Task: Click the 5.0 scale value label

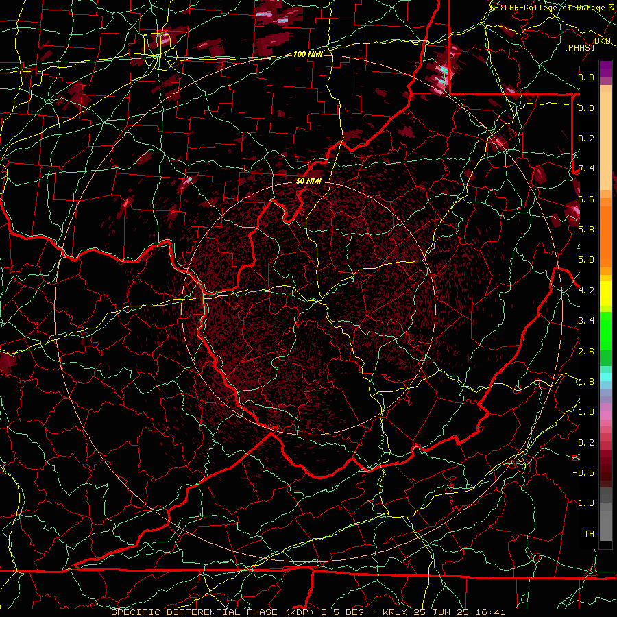Action: click(x=586, y=260)
